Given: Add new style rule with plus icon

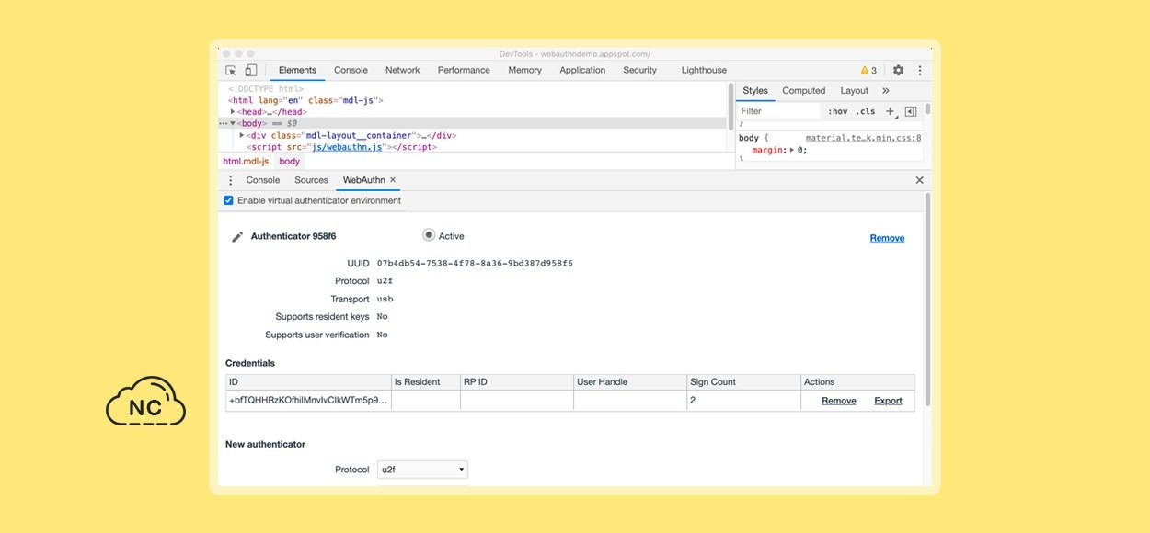Looking at the screenshot, I should coord(890,111).
